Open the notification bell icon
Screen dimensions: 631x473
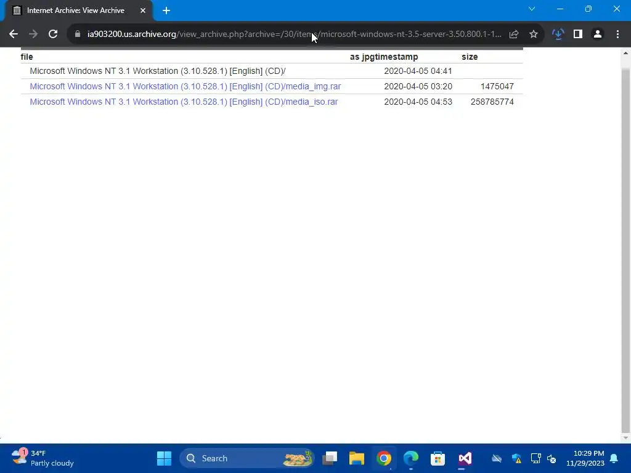click(x=614, y=458)
